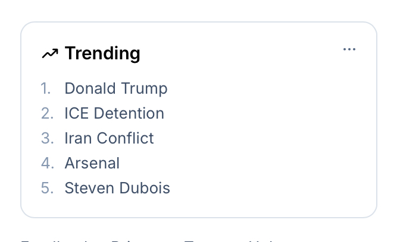
Task: Open the Trending card more options menu
Action: (349, 49)
